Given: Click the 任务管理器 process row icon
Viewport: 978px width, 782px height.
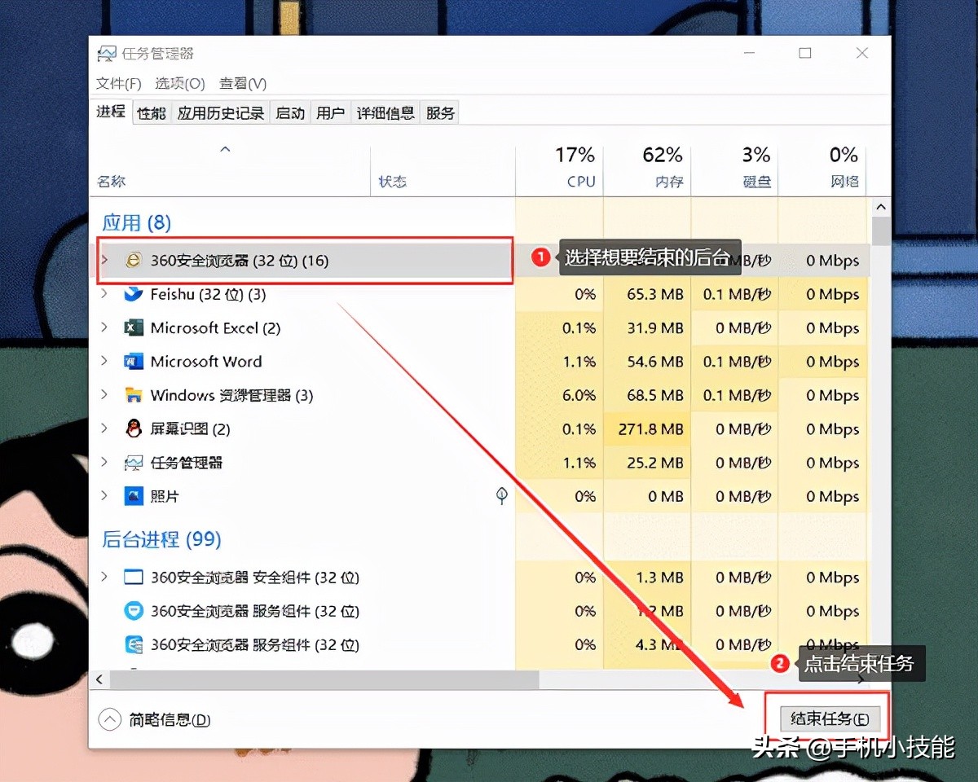Looking at the screenshot, I should pos(133,463).
